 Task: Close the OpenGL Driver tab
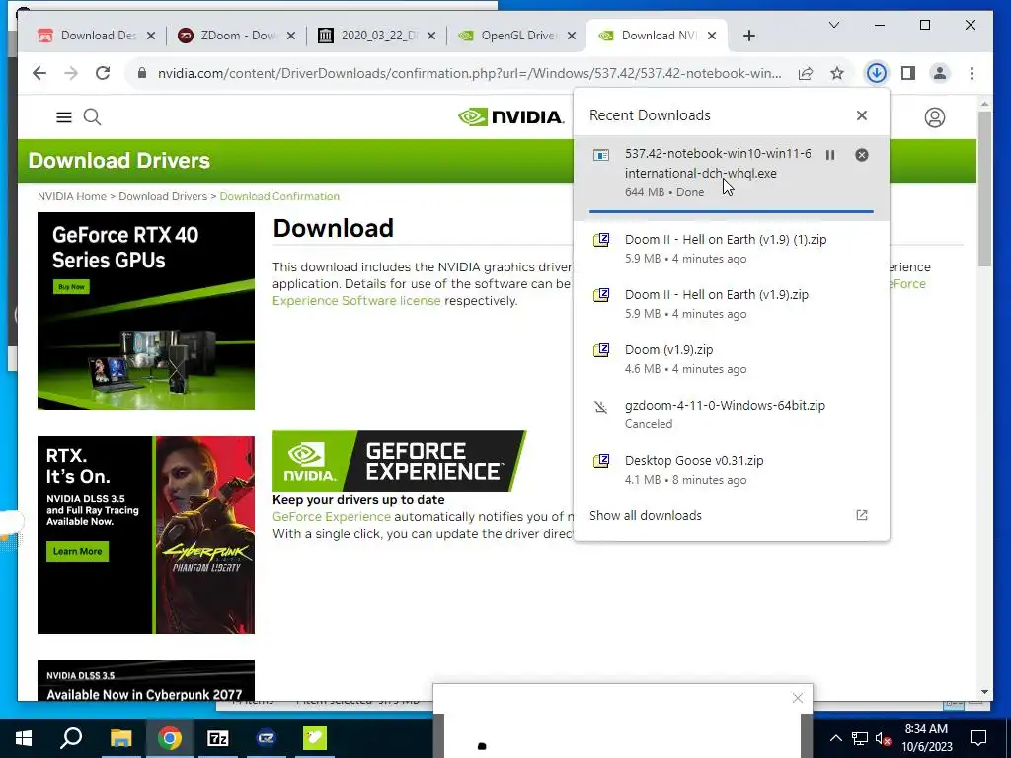[572, 36]
